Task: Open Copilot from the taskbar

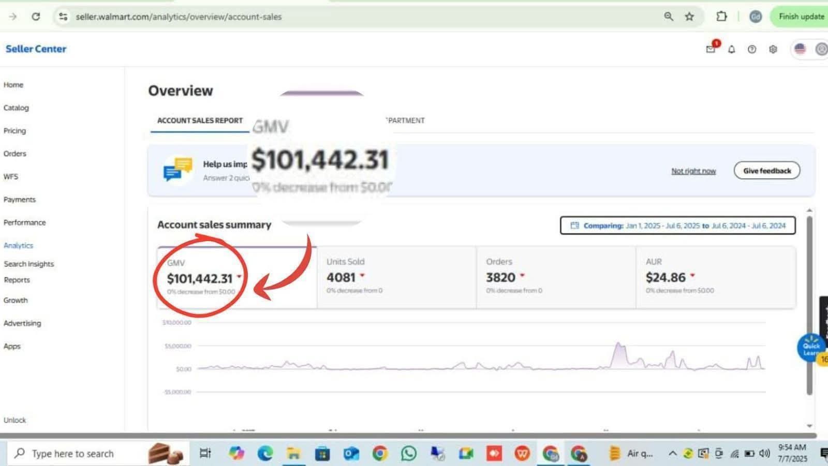Action: [x=236, y=454]
